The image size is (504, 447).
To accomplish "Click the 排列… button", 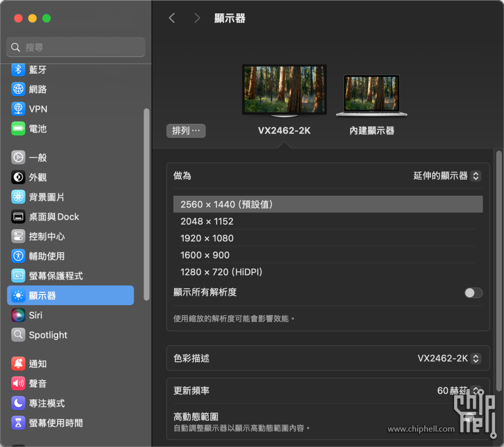I will (x=186, y=131).
